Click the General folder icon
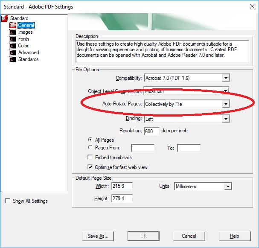Viewport: 259px width, 248px height. [x=13, y=25]
